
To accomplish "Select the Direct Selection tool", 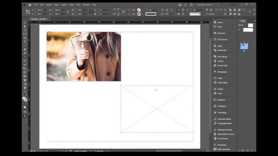I will pyautogui.click(x=25, y=26).
